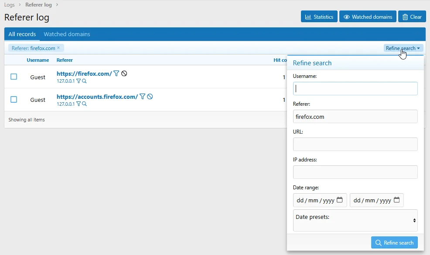The width and height of the screenshot is (430, 255).
Task: Collapse the Refine search dropdown
Action: tap(403, 48)
